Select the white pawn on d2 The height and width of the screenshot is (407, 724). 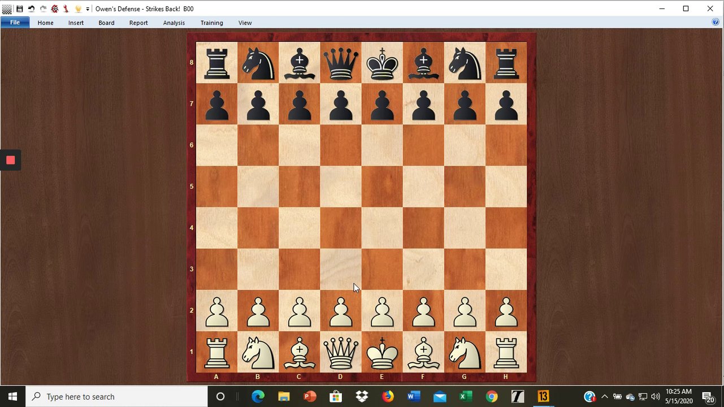pyautogui.click(x=341, y=311)
